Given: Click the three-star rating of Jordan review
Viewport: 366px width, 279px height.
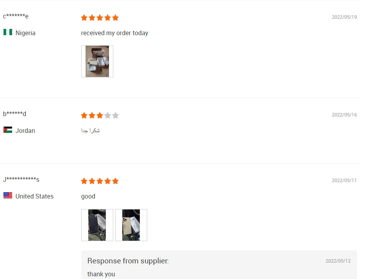Looking at the screenshot, I should click(100, 115).
